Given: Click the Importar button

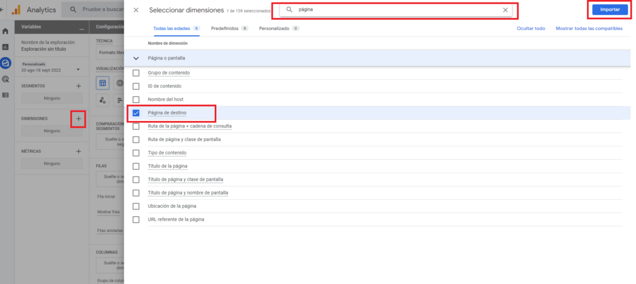Looking at the screenshot, I should (x=610, y=10).
